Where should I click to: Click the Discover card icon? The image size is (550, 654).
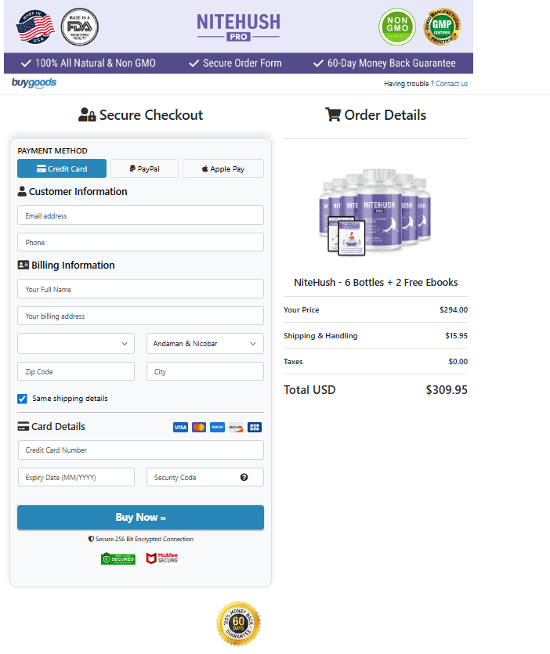click(235, 427)
